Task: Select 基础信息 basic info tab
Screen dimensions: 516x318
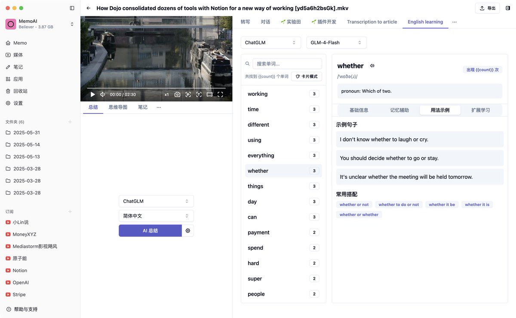Action: [x=359, y=110]
